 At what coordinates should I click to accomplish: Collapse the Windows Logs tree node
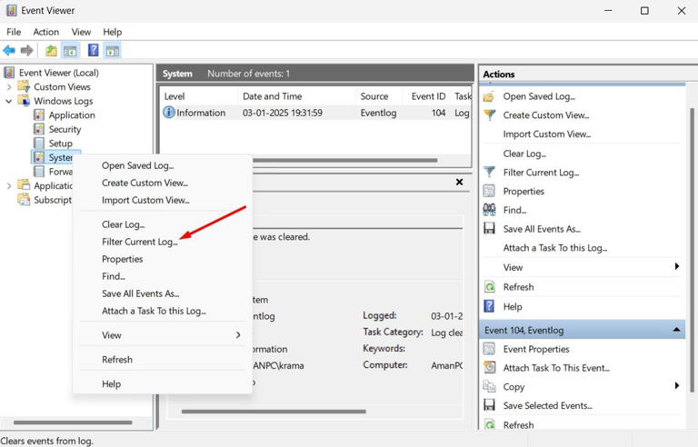[9, 102]
